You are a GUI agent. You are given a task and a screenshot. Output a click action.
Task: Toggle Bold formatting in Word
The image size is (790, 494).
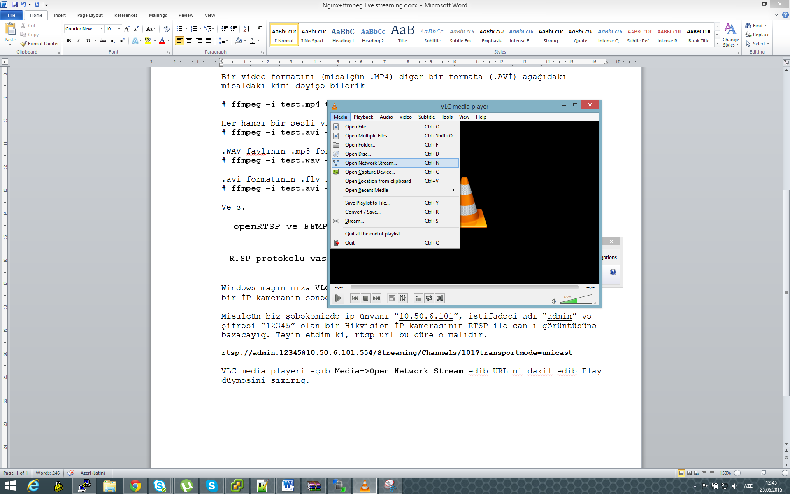click(x=69, y=41)
